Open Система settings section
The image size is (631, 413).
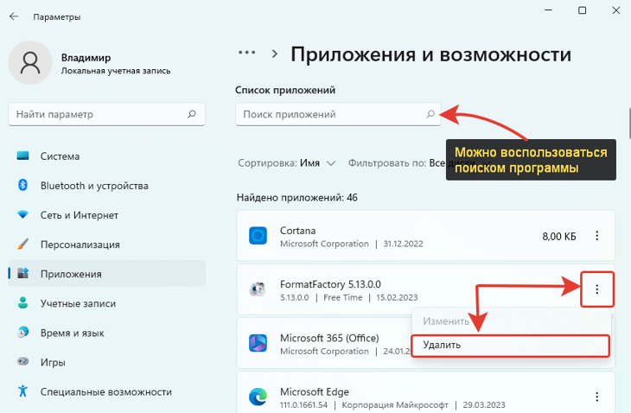(x=106, y=156)
